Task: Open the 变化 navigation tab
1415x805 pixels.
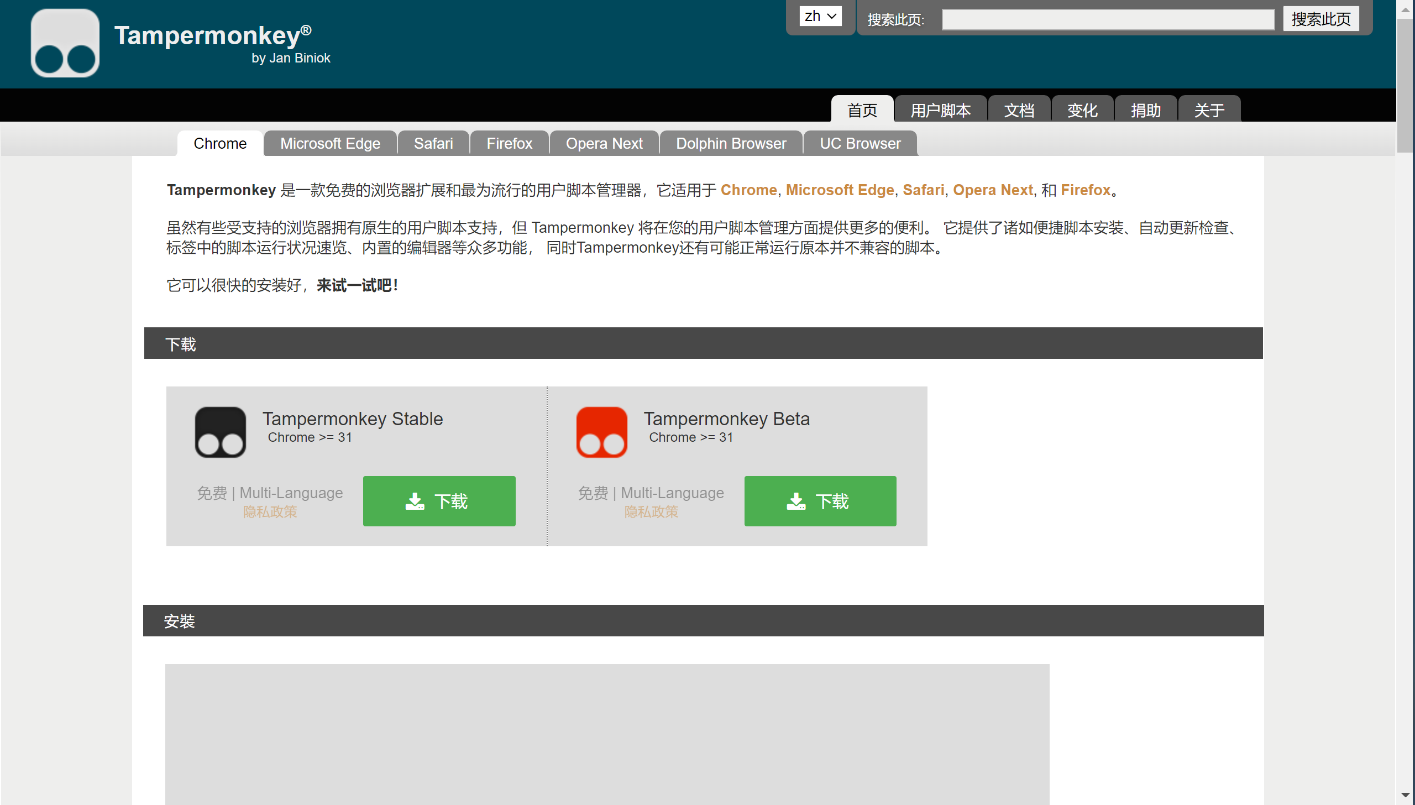Action: pyautogui.click(x=1082, y=109)
